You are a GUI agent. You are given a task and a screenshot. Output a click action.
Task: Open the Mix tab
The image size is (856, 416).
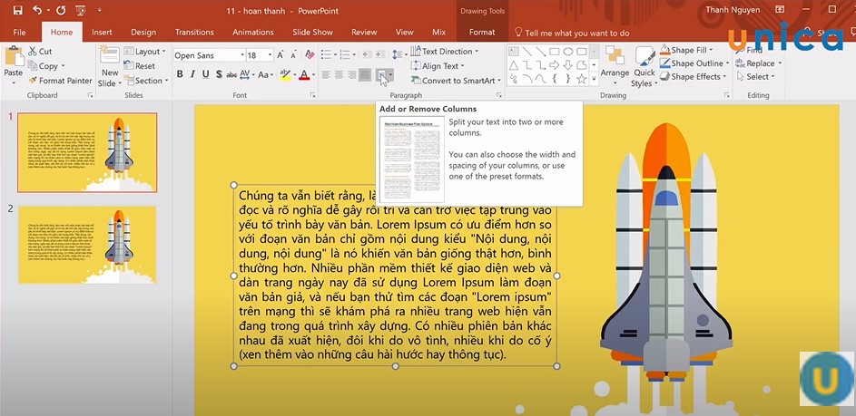439,32
